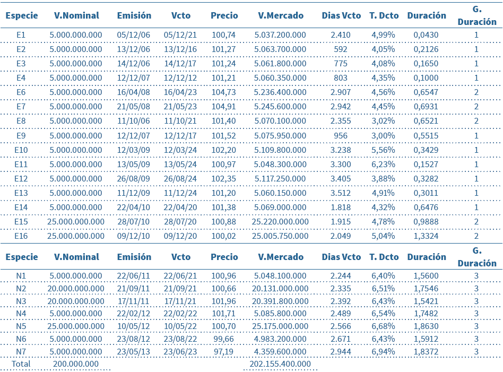Screen dimensions: 503x372
Task: Select emission date 05/12/06
Action: [134, 35]
